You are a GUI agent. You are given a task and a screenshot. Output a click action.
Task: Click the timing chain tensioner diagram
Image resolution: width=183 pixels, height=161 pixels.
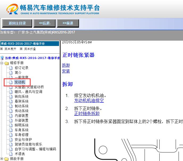(x=138, y=150)
